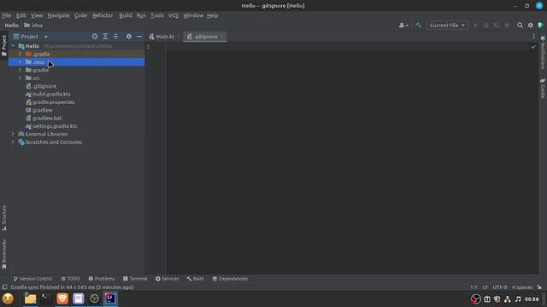Open the Problems tool window
547x307 pixels.
coord(101,279)
